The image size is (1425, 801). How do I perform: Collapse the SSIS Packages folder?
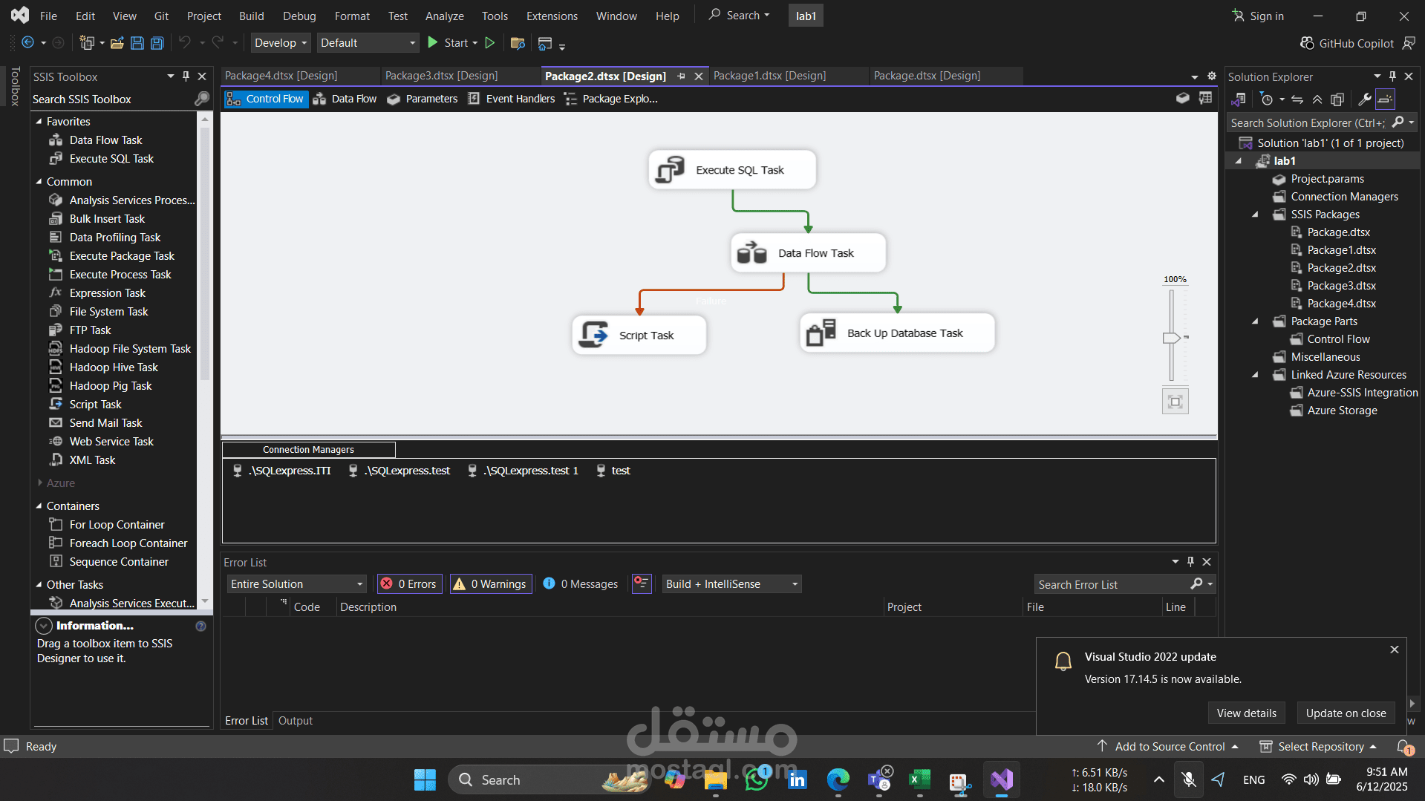tap(1255, 215)
